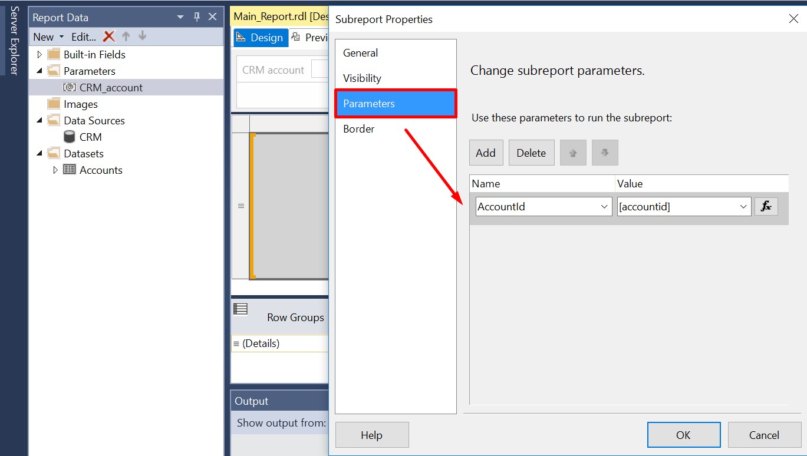Viewport: 807px width, 456px height.
Task: Click the Name column header
Action: pyautogui.click(x=542, y=184)
